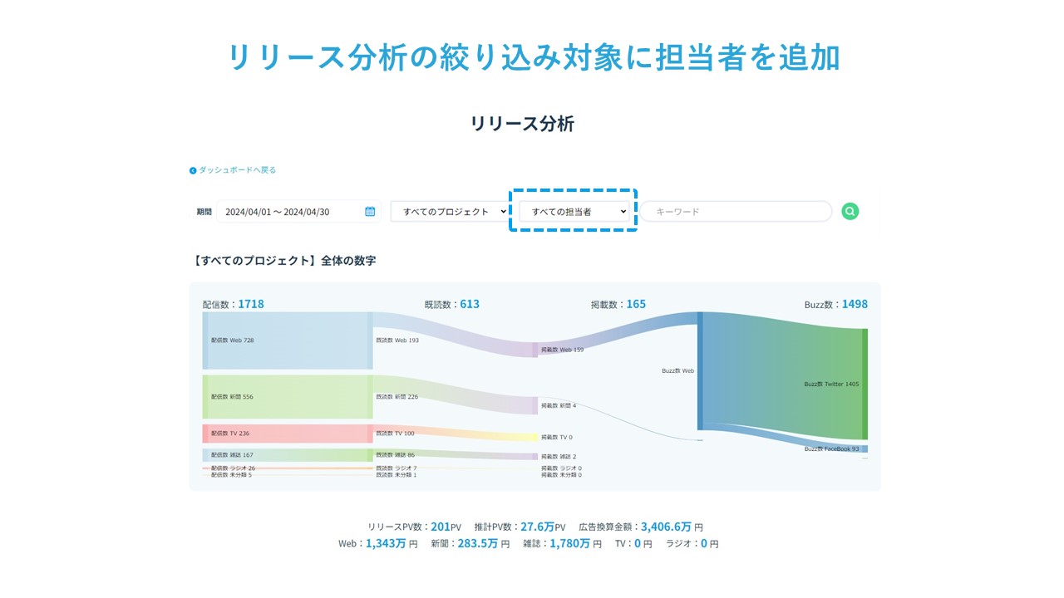Expand the すべての担当者 dropdown
The height and width of the screenshot is (598, 1064).
click(x=574, y=212)
